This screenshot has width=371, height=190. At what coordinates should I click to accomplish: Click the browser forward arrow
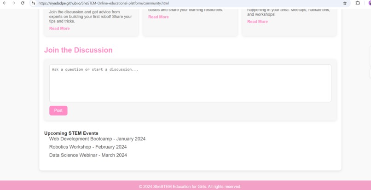[13, 3]
